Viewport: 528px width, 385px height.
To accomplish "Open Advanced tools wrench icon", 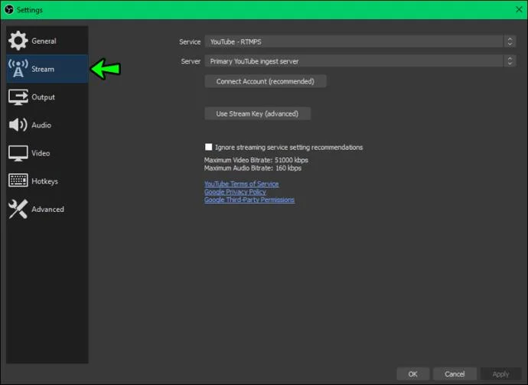I will pyautogui.click(x=18, y=209).
